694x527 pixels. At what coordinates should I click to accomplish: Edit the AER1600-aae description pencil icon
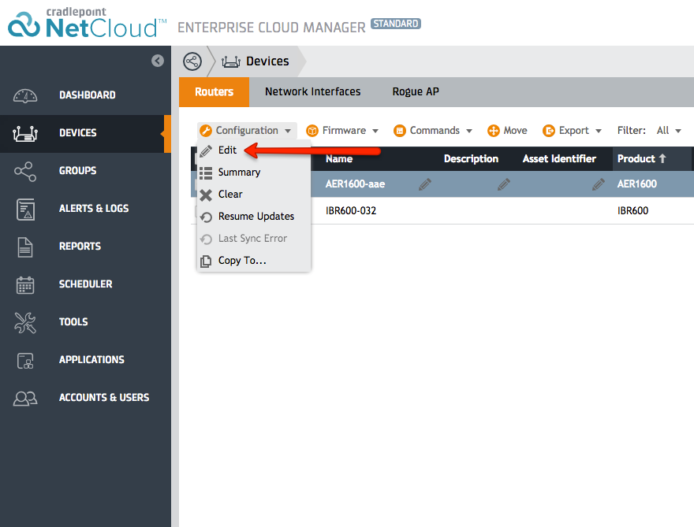click(x=504, y=184)
